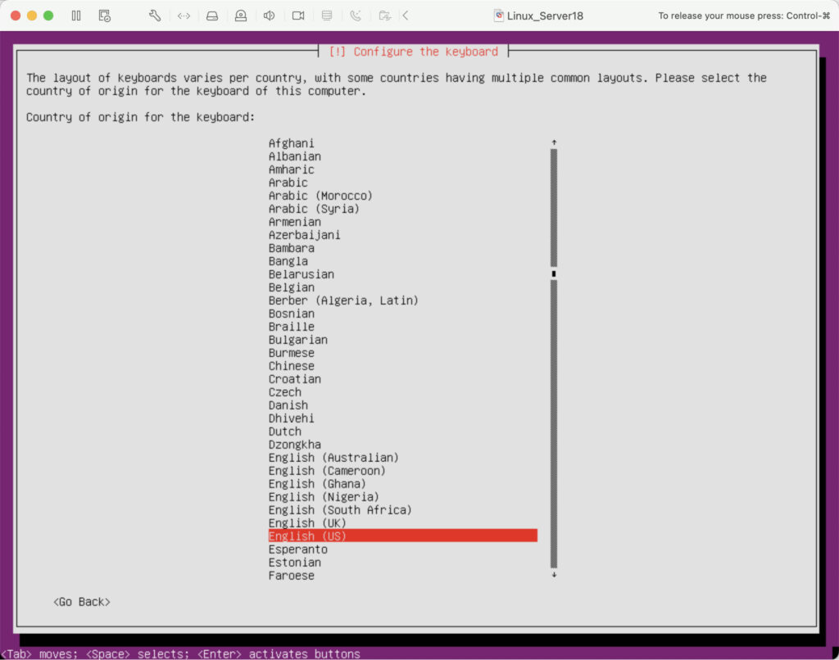Select Burmese keyboard layout

pyautogui.click(x=402, y=353)
